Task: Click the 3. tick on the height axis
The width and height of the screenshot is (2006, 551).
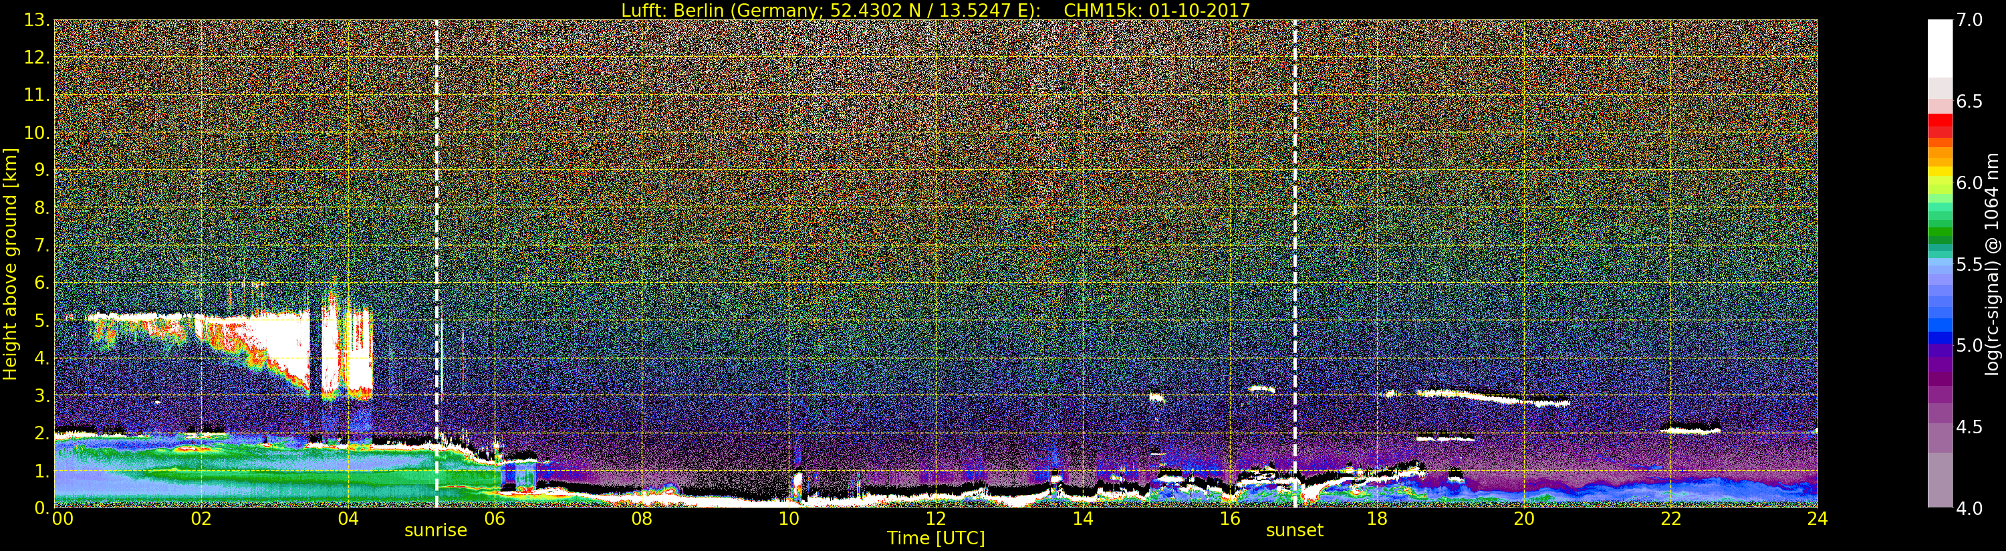Action: (42, 396)
